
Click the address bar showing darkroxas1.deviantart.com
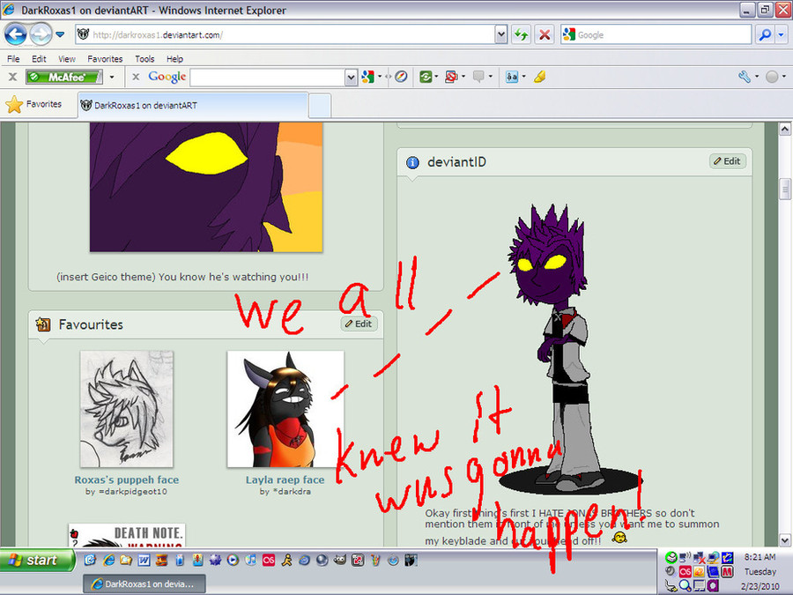(x=285, y=34)
